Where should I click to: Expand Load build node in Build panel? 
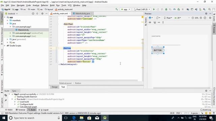click(15, 102)
